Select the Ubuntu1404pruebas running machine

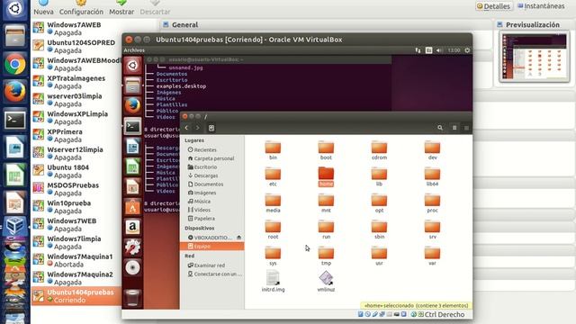[x=76, y=296]
